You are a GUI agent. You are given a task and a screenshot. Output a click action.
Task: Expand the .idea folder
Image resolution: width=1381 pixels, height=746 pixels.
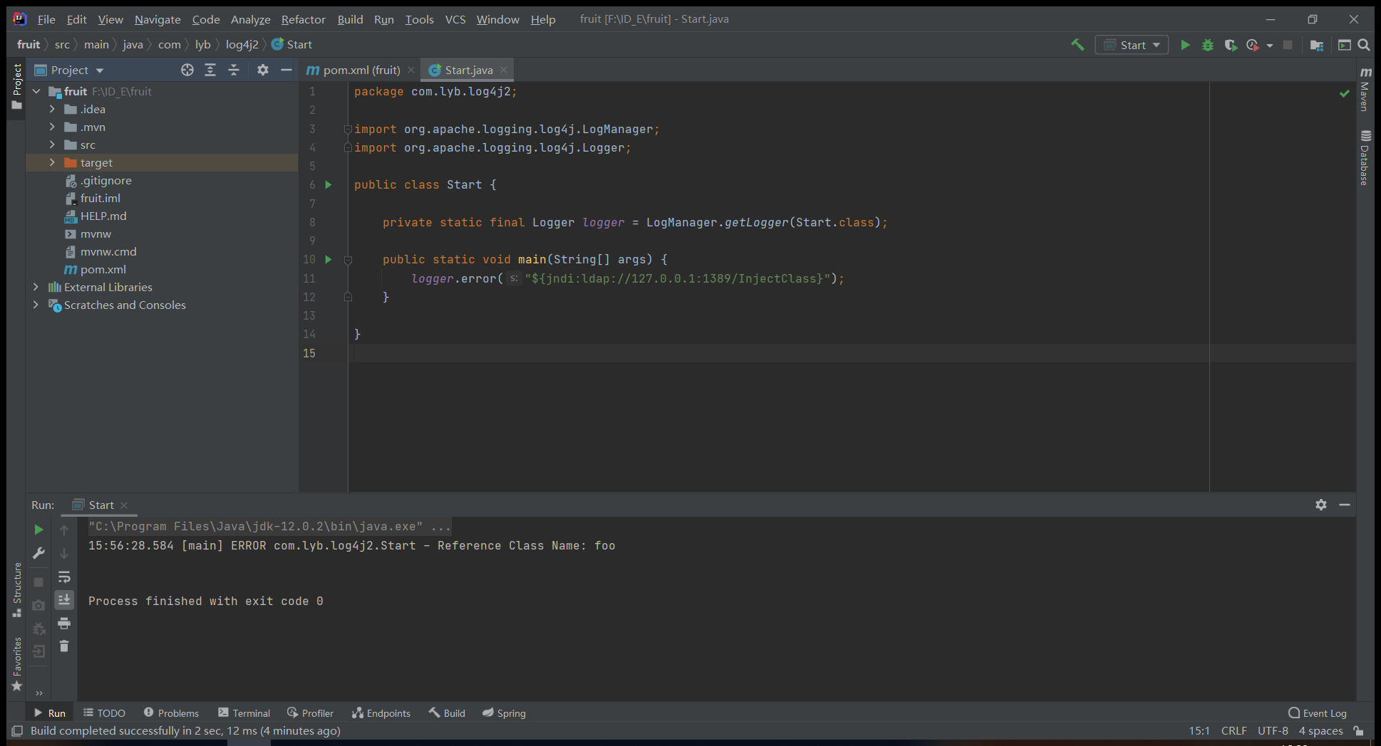point(52,110)
